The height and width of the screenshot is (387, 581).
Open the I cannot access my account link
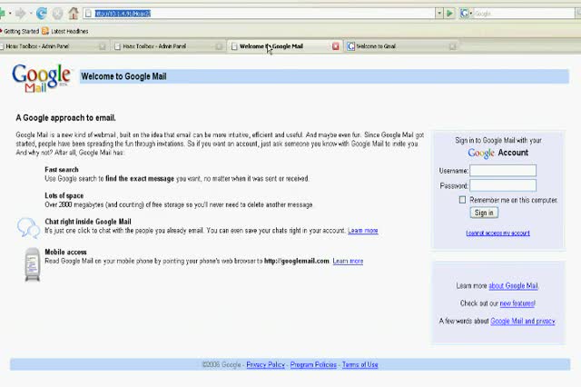pyautogui.click(x=498, y=233)
